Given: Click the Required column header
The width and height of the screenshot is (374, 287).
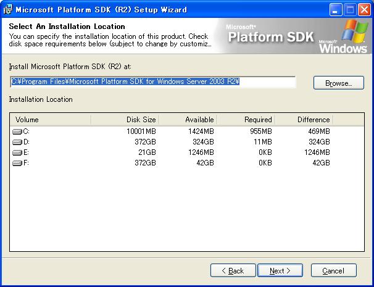Looking at the screenshot, I should point(246,119).
